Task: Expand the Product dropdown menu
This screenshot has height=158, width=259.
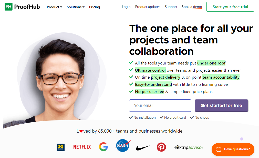Action: coord(55,7)
